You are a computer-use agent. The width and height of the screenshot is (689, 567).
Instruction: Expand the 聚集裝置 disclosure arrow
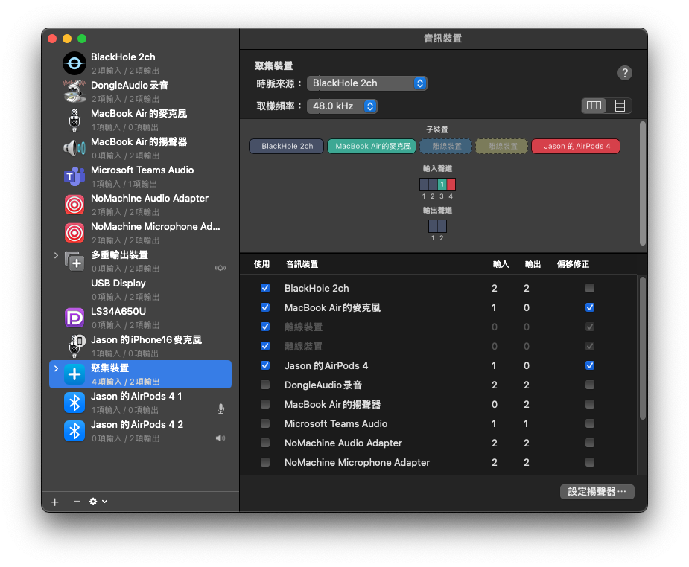click(56, 368)
